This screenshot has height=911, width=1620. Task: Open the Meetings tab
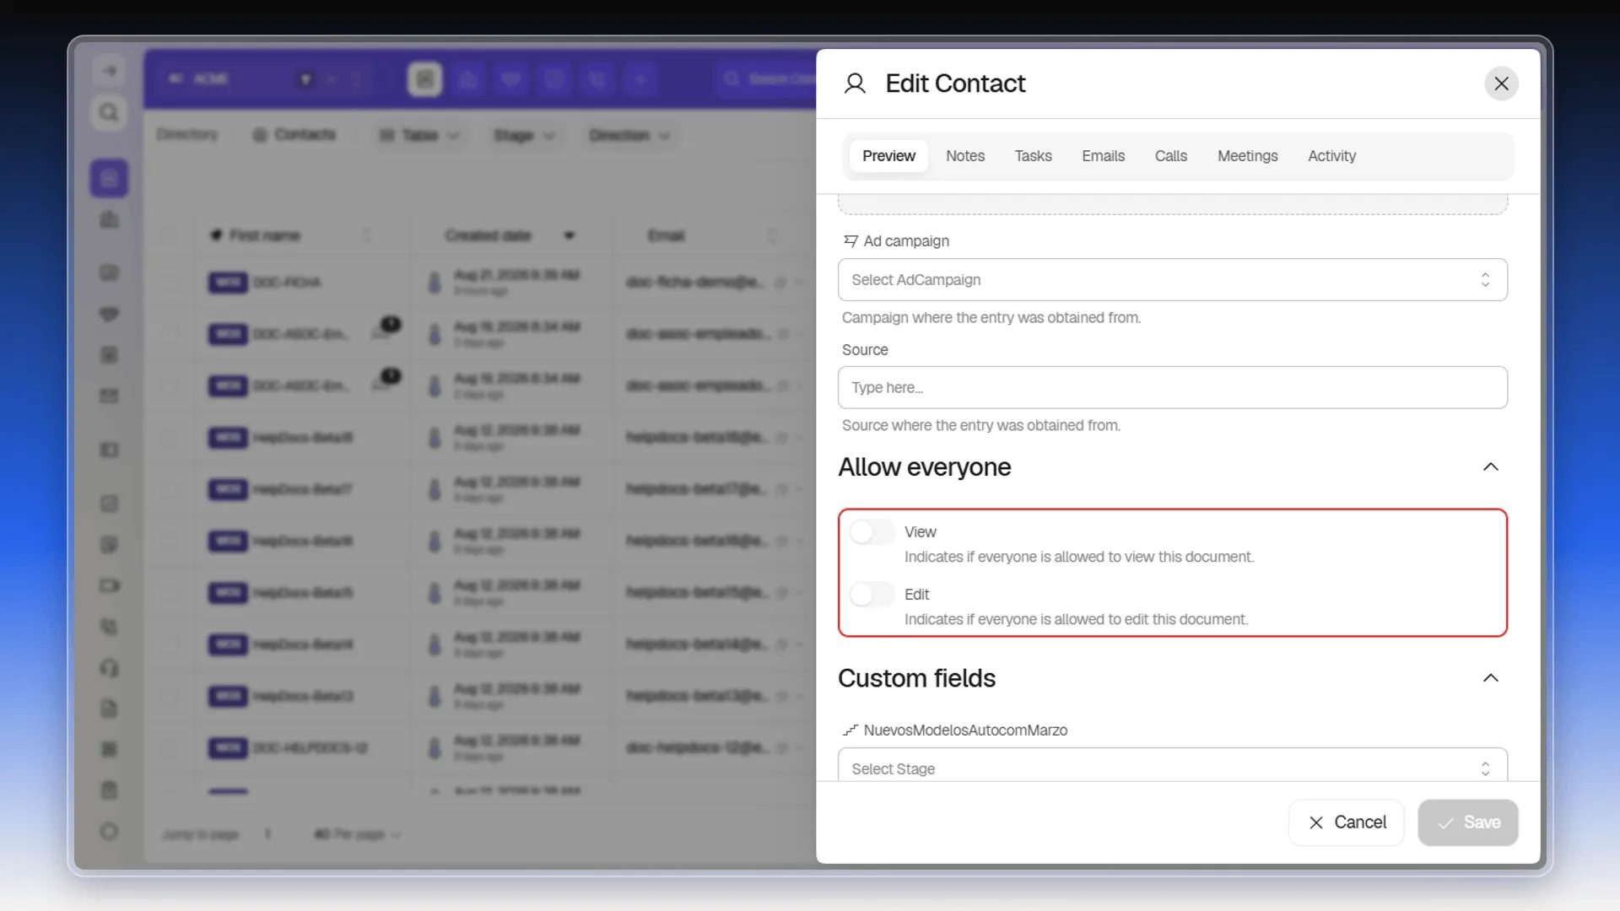(x=1247, y=156)
